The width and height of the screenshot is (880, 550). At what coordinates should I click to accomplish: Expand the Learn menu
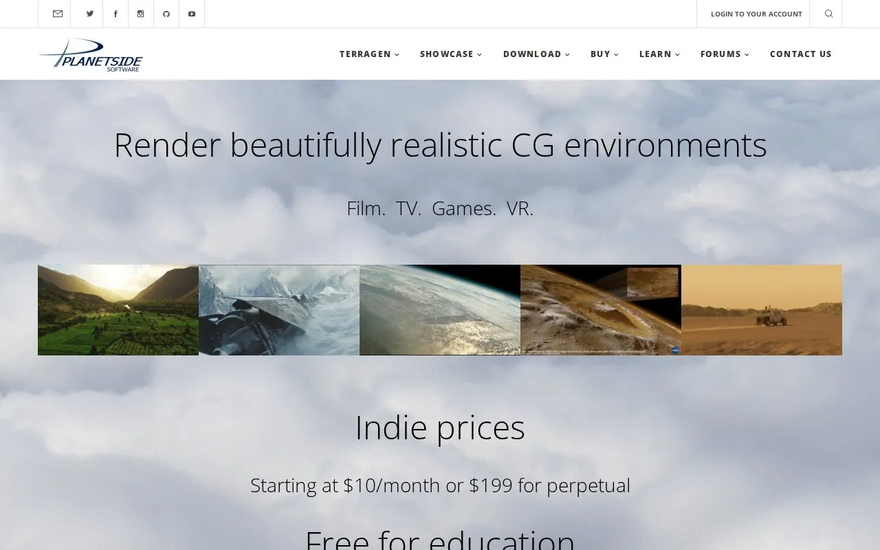pos(659,54)
